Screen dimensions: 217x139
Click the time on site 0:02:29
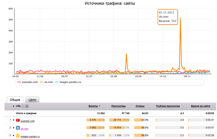pos(210,135)
